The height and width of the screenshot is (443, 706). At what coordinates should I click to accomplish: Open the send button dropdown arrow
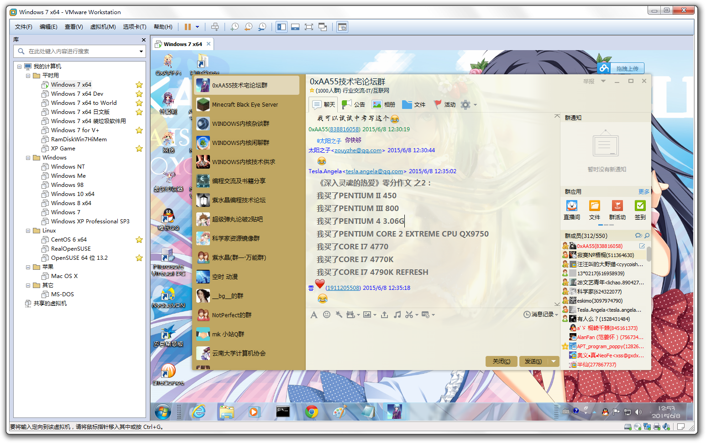(554, 361)
